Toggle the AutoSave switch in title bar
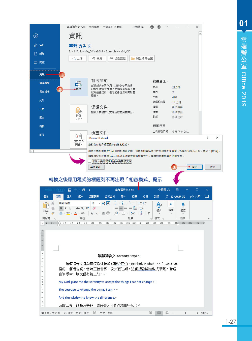Viewport: 252px width, 341px height. pos(60,190)
